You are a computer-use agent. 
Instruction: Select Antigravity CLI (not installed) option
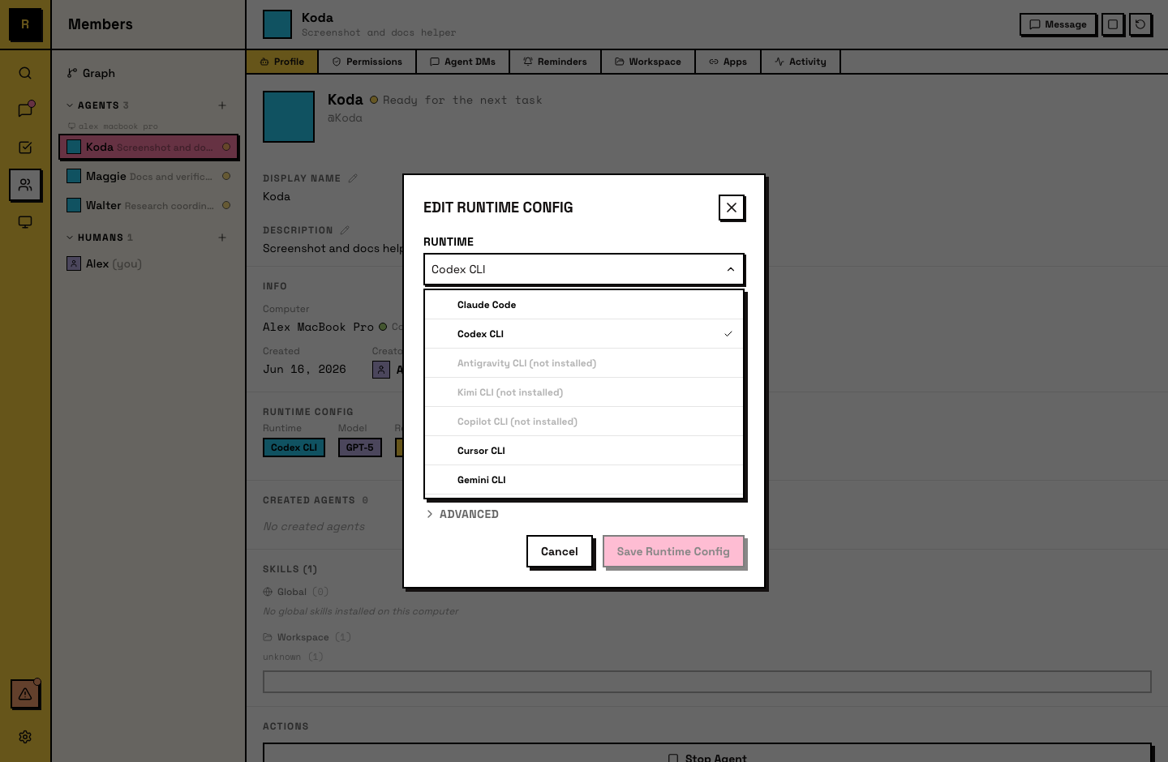coord(584,363)
